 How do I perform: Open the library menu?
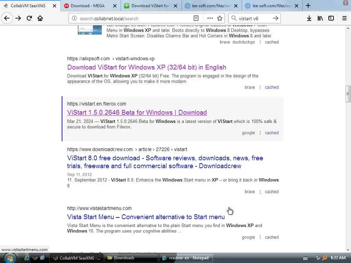(320, 18)
